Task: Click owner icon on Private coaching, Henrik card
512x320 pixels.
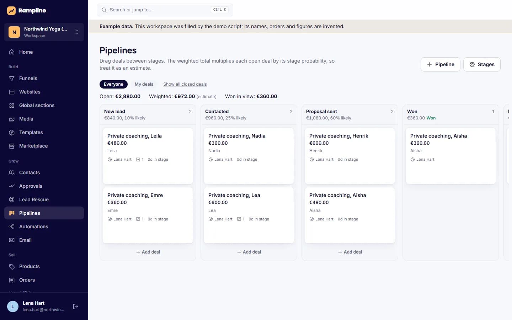Action: click(x=311, y=159)
